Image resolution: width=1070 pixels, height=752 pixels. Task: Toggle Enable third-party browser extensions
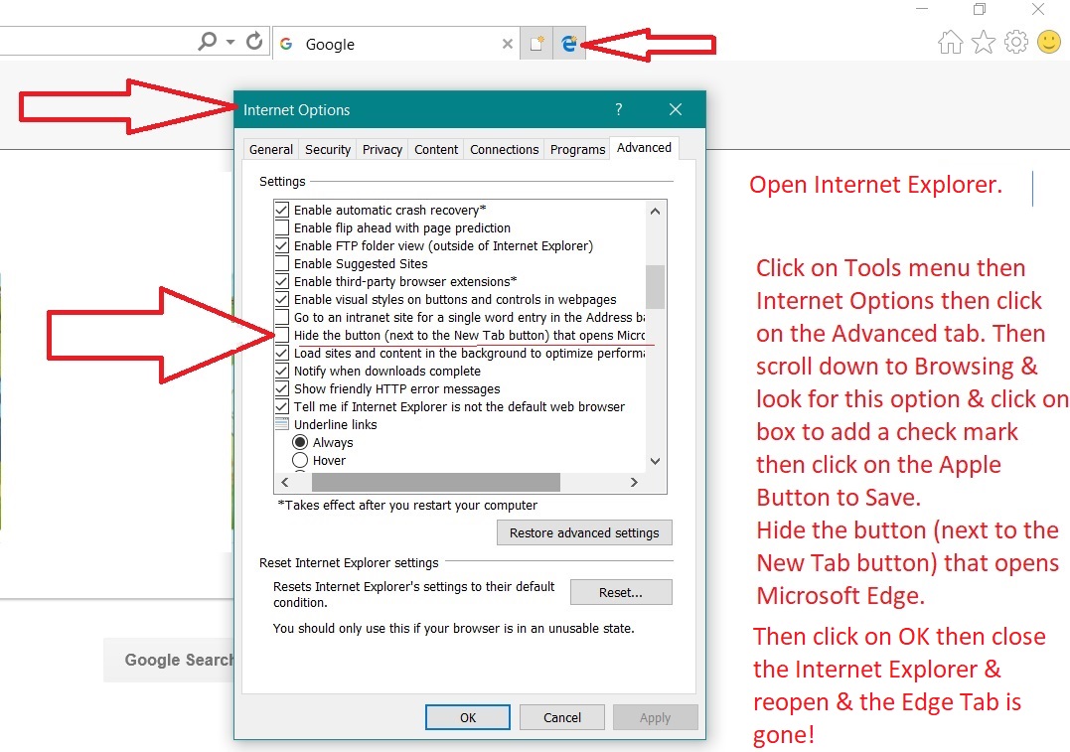click(282, 280)
